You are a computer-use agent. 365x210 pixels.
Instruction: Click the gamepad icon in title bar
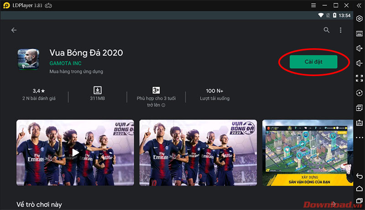click(x=48, y=5)
